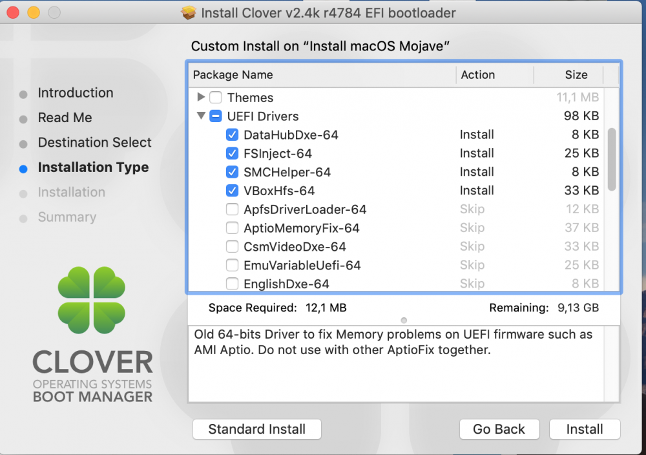Enable ApfsDriverLoader-64 checkbox
Viewport: 646px width, 455px height.
[232, 209]
